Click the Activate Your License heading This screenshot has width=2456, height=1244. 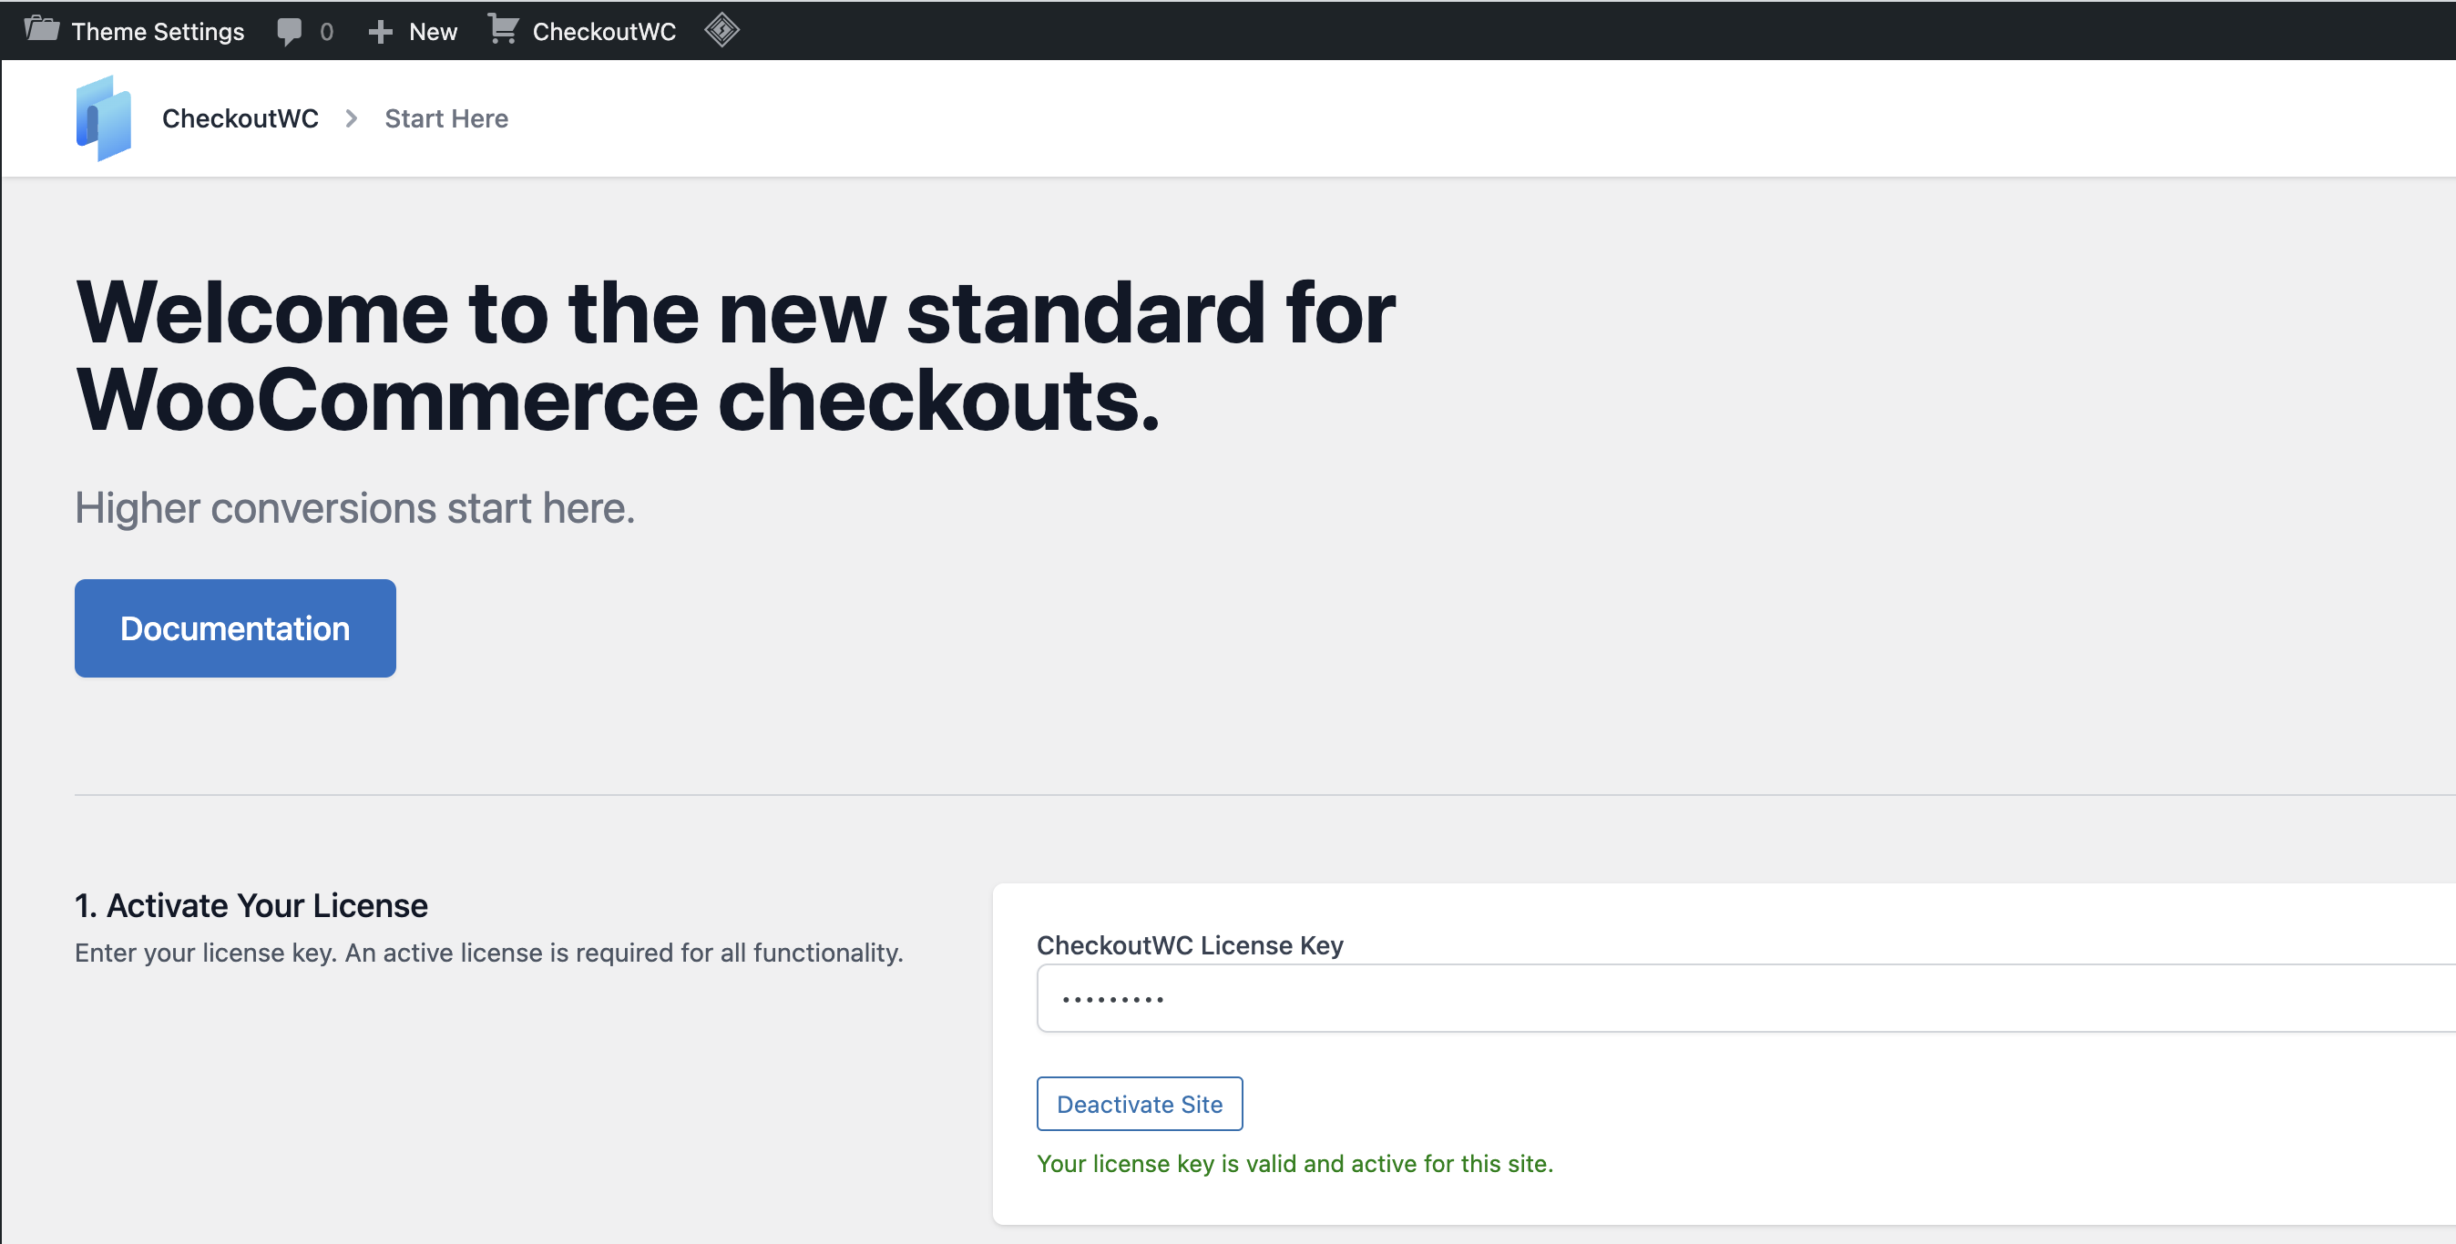(x=251, y=905)
